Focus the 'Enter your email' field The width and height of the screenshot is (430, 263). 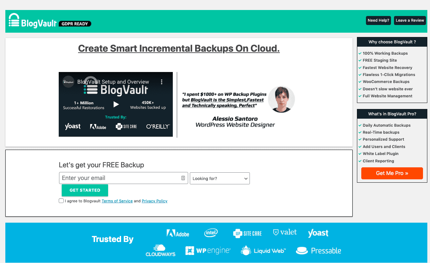point(123,178)
